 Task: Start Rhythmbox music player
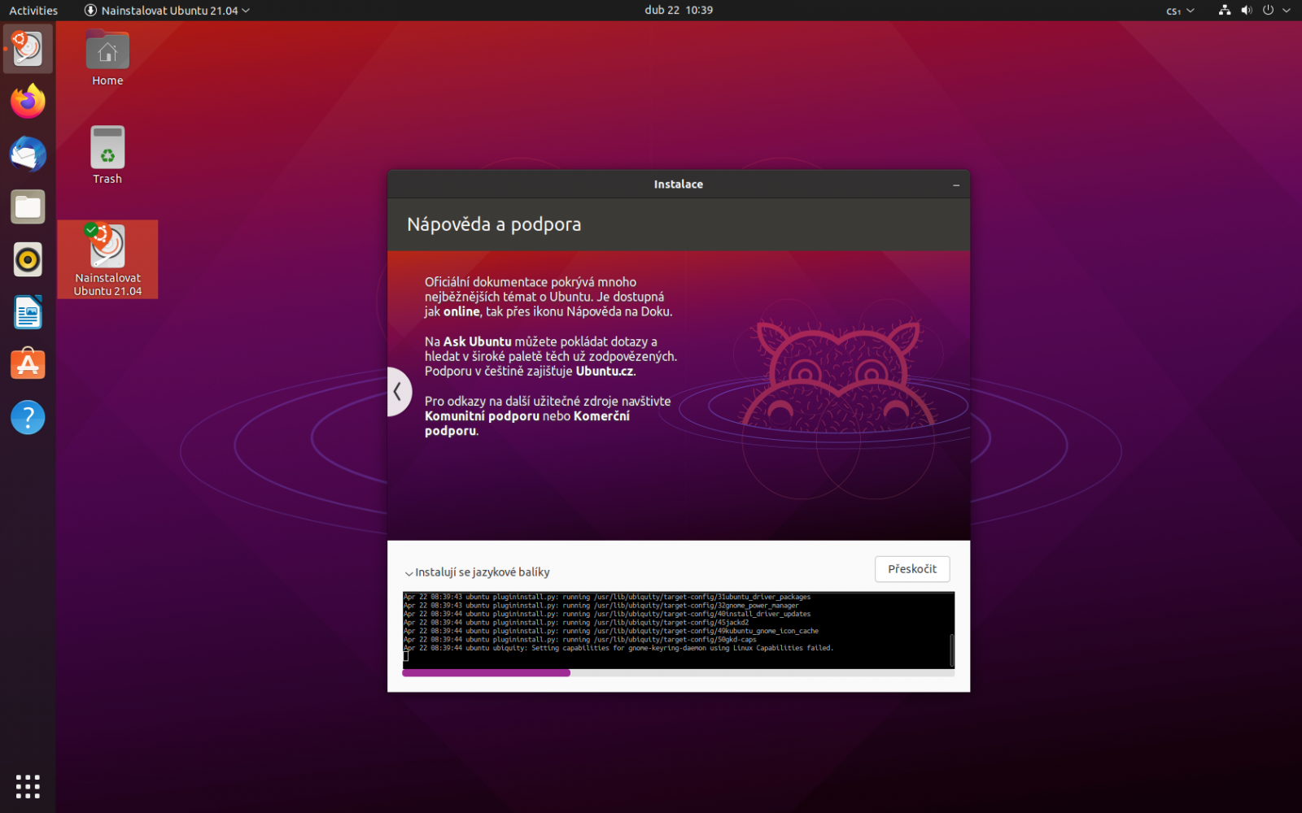click(27, 259)
